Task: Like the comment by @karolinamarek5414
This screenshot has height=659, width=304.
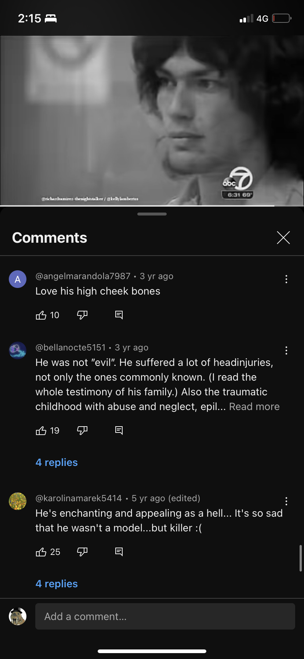Action: point(41,552)
